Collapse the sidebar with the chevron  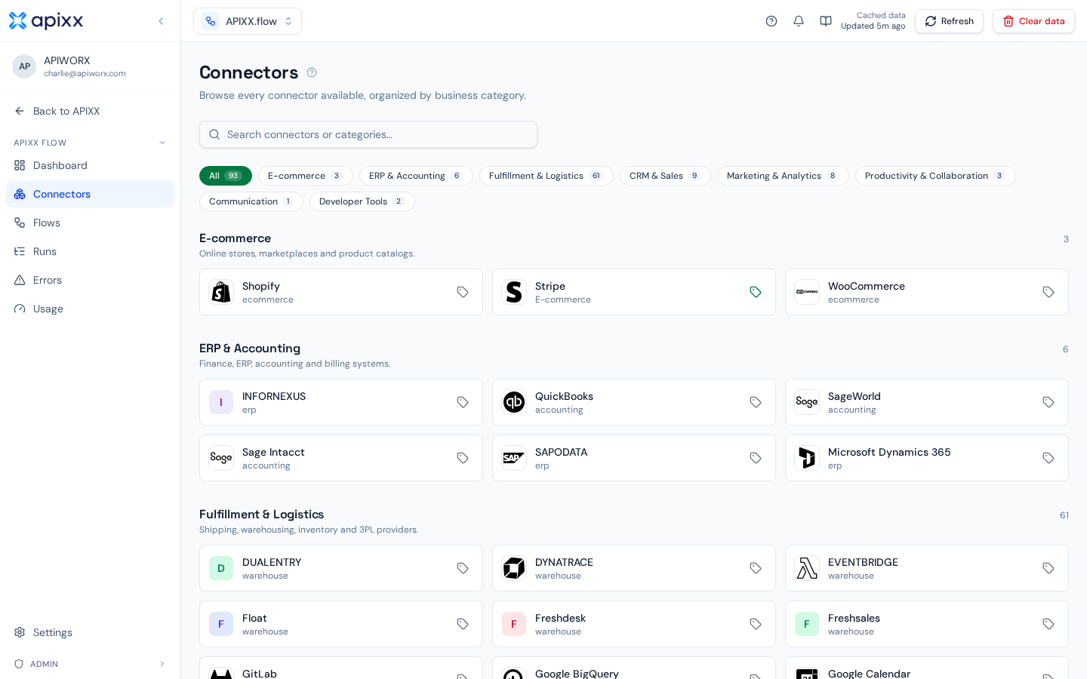pyautogui.click(x=161, y=21)
